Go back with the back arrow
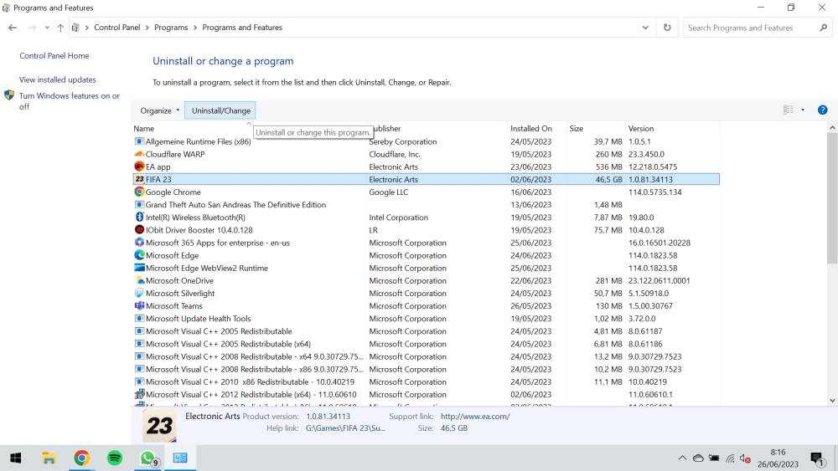The height and width of the screenshot is (471, 838). pos(13,28)
